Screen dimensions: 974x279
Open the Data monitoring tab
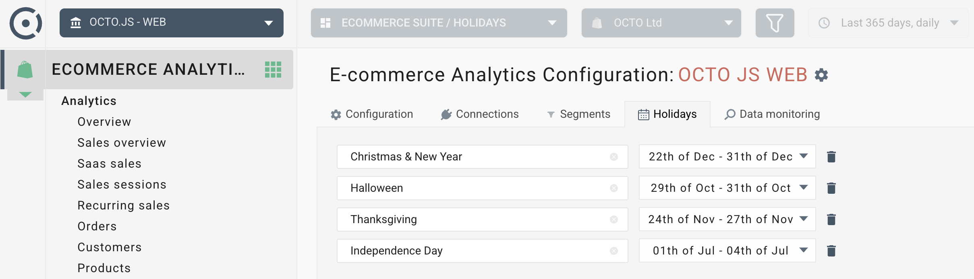click(x=772, y=114)
